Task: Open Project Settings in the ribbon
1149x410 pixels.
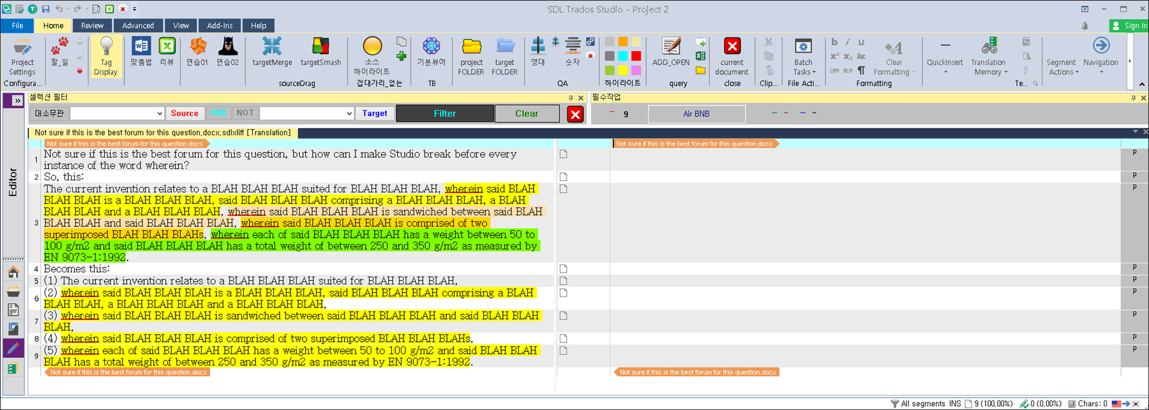Action: (22, 57)
